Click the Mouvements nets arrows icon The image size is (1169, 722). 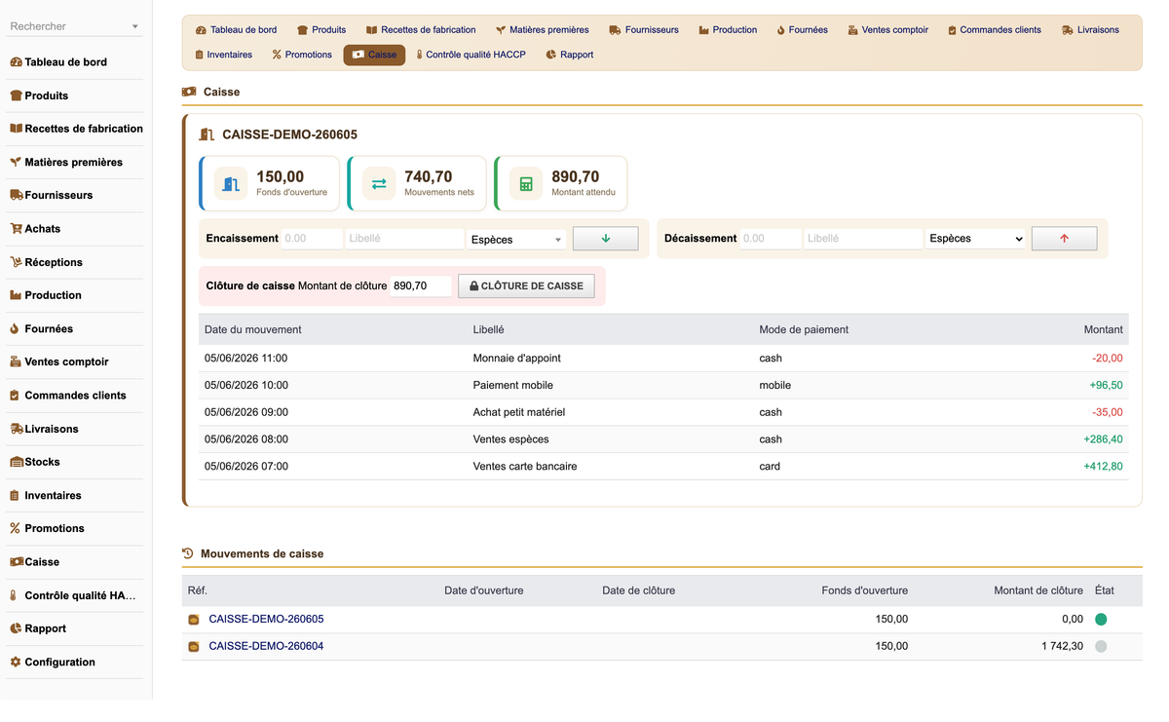pos(379,184)
